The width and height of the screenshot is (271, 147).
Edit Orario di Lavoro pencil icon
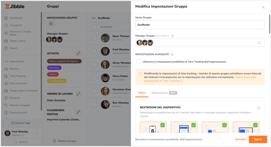(78, 94)
